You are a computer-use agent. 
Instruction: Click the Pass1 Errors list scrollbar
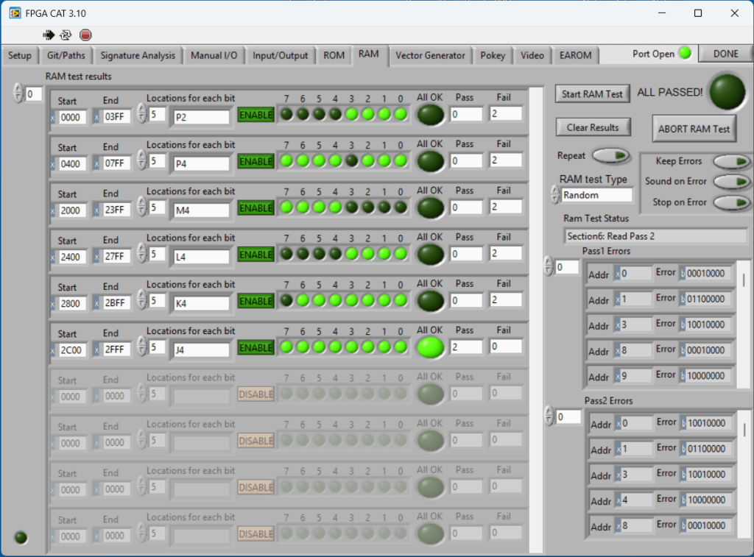[743, 324]
